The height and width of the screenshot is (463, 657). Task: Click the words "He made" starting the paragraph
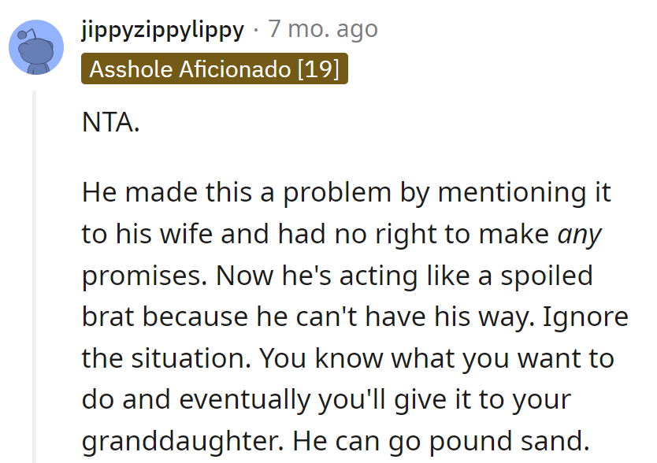pos(130,193)
